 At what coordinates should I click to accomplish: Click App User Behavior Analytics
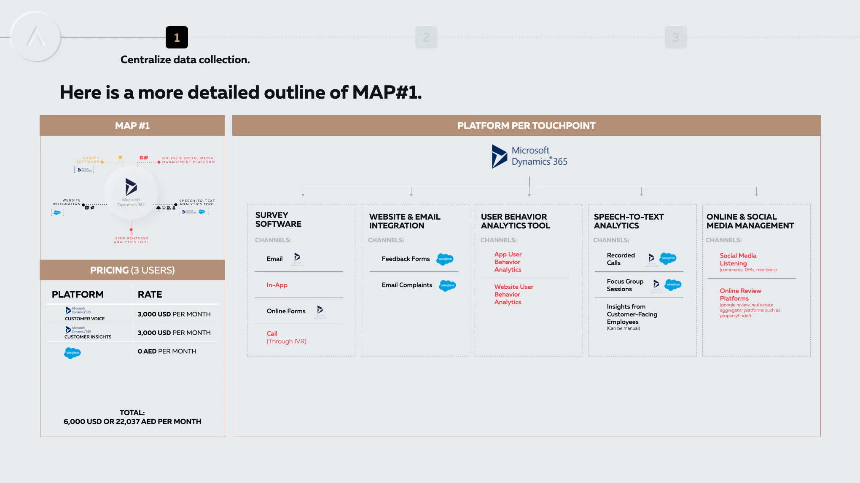click(x=508, y=262)
